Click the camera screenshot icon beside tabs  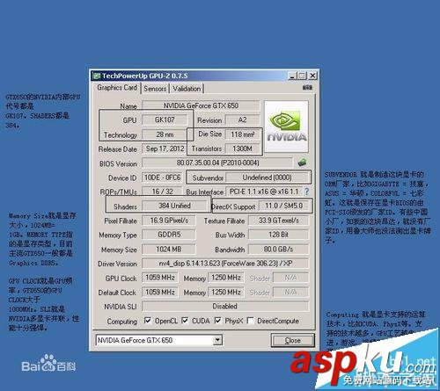click(307, 87)
